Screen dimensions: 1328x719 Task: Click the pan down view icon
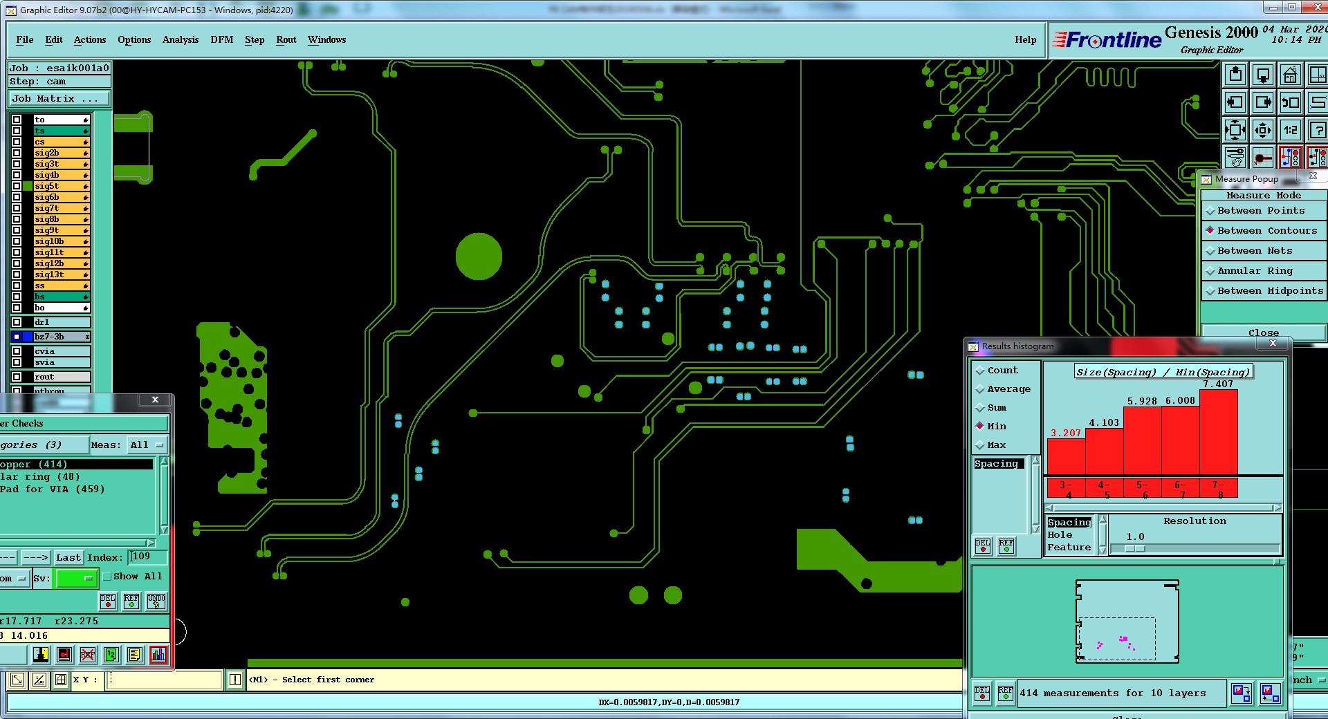[x=1263, y=75]
